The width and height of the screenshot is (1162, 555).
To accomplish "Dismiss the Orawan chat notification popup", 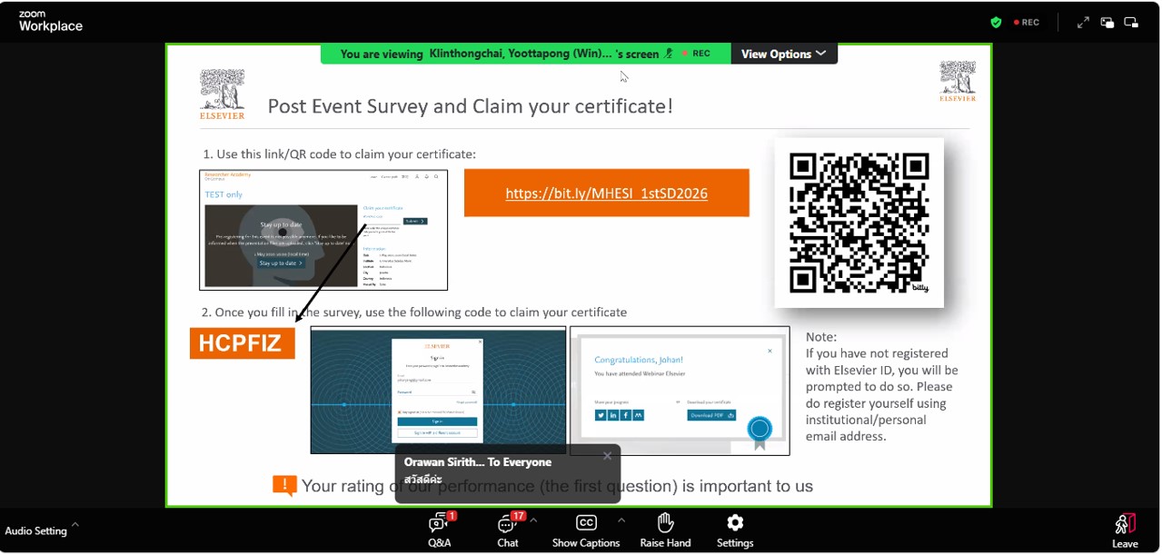I will pyautogui.click(x=607, y=456).
